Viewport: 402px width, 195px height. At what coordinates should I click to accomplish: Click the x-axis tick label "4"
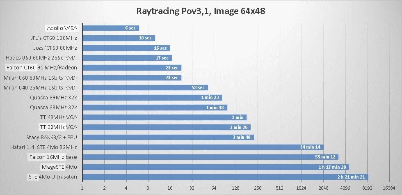[126, 188]
